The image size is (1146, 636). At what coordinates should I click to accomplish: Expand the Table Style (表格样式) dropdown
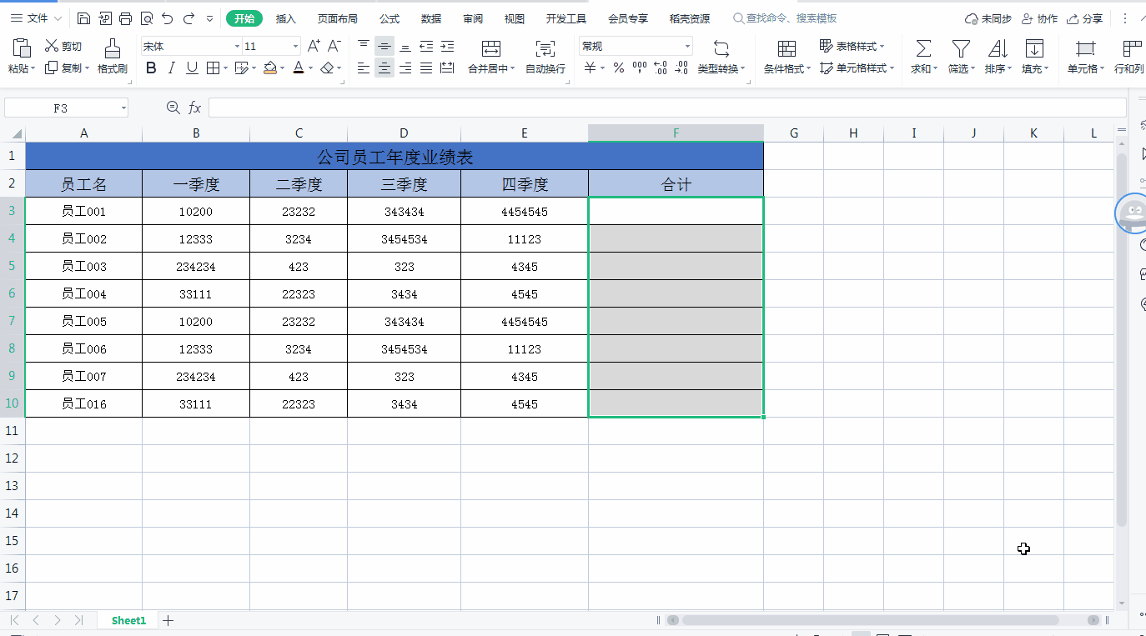[882, 47]
